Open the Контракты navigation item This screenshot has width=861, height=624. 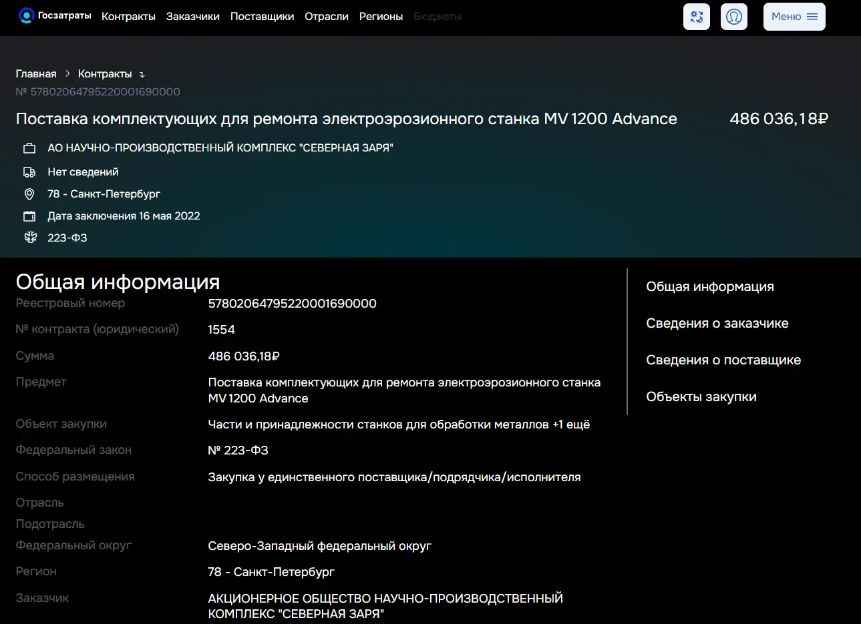128,17
